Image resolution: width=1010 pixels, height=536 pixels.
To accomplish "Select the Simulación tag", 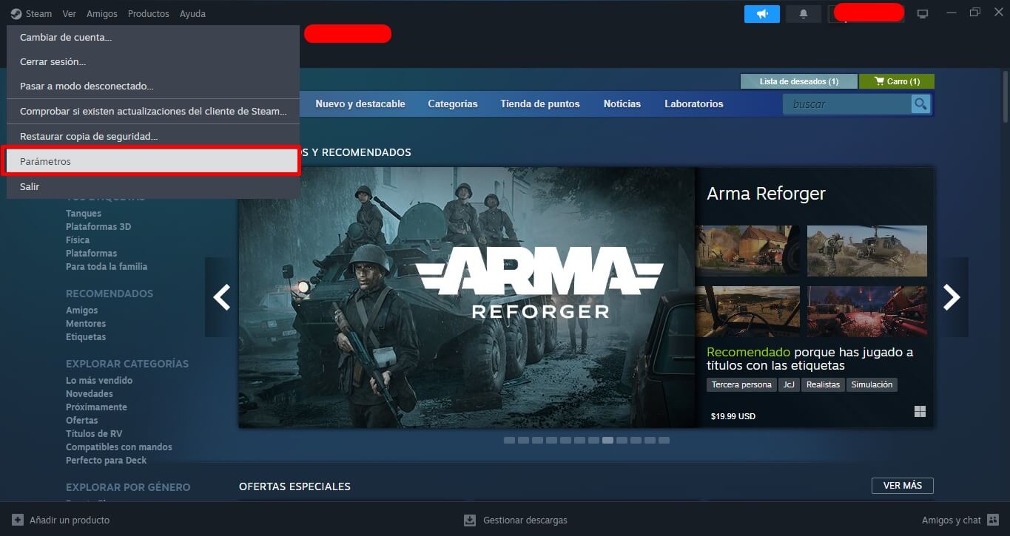I will (x=872, y=384).
